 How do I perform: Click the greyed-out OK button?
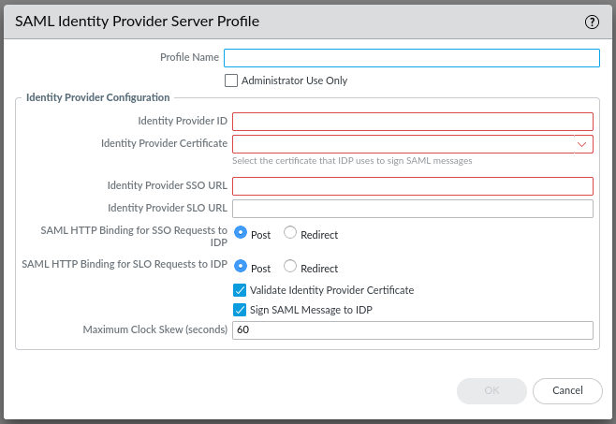[x=491, y=391]
